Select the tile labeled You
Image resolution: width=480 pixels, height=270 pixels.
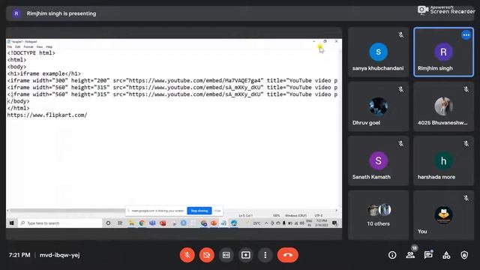click(x=443, y=215)
